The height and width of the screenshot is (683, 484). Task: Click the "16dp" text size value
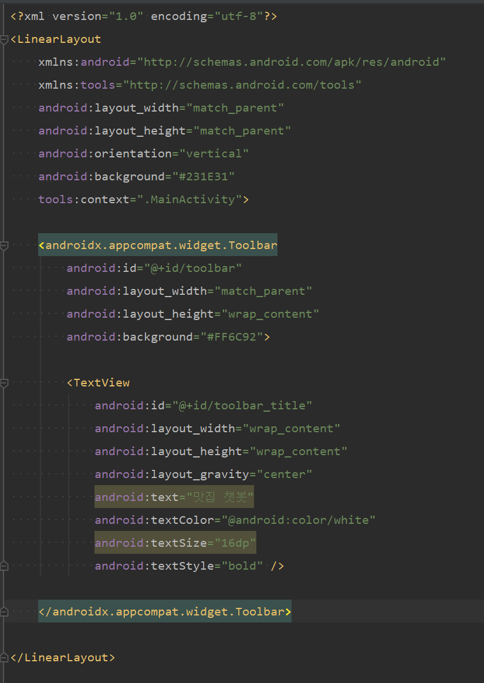pyautogui.click(x=235, y=543)
